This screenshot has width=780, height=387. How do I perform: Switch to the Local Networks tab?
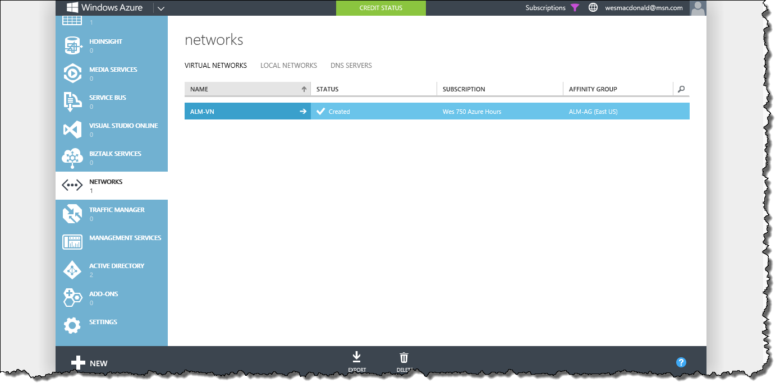pyautogui.click(x=288, y=66)
